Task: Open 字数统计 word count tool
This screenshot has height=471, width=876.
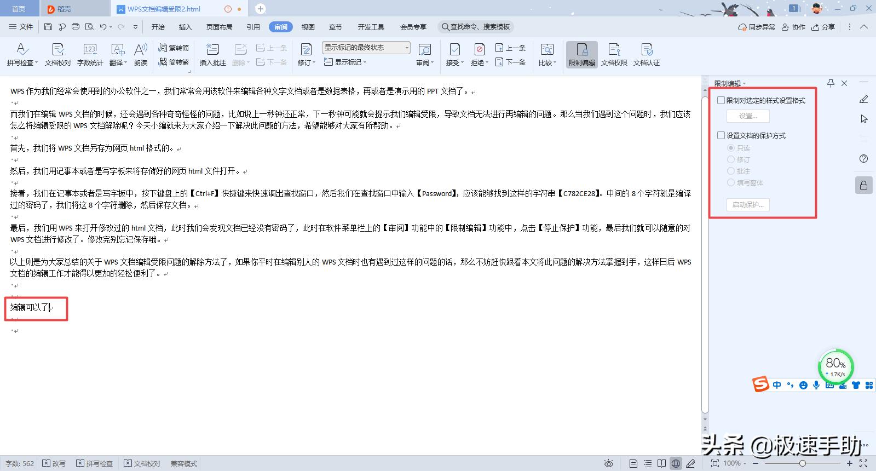Action: pyautogui.click(x=90, y=55)
